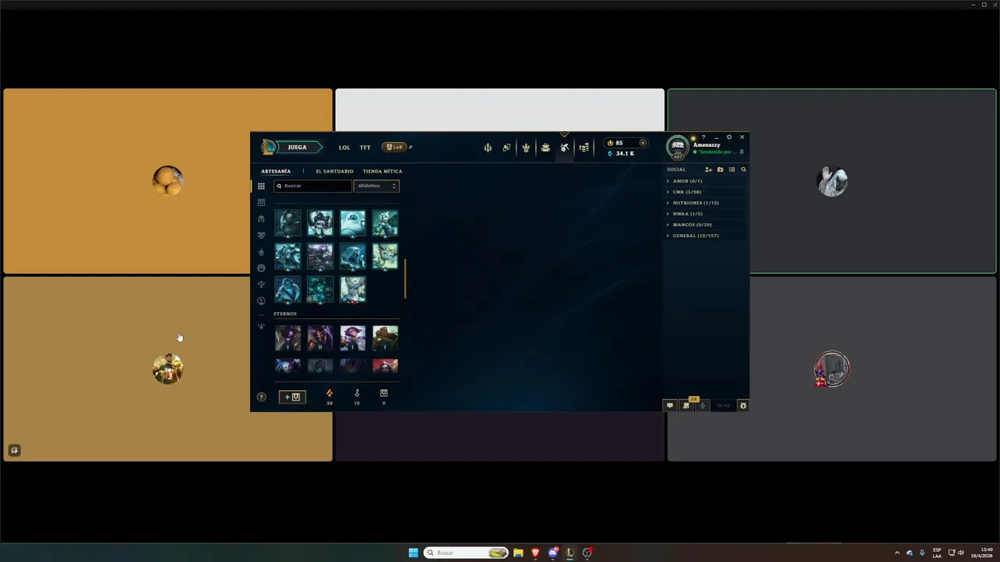Click the ETERNOS section heading

pyautogui.click(x=285, y=314)
